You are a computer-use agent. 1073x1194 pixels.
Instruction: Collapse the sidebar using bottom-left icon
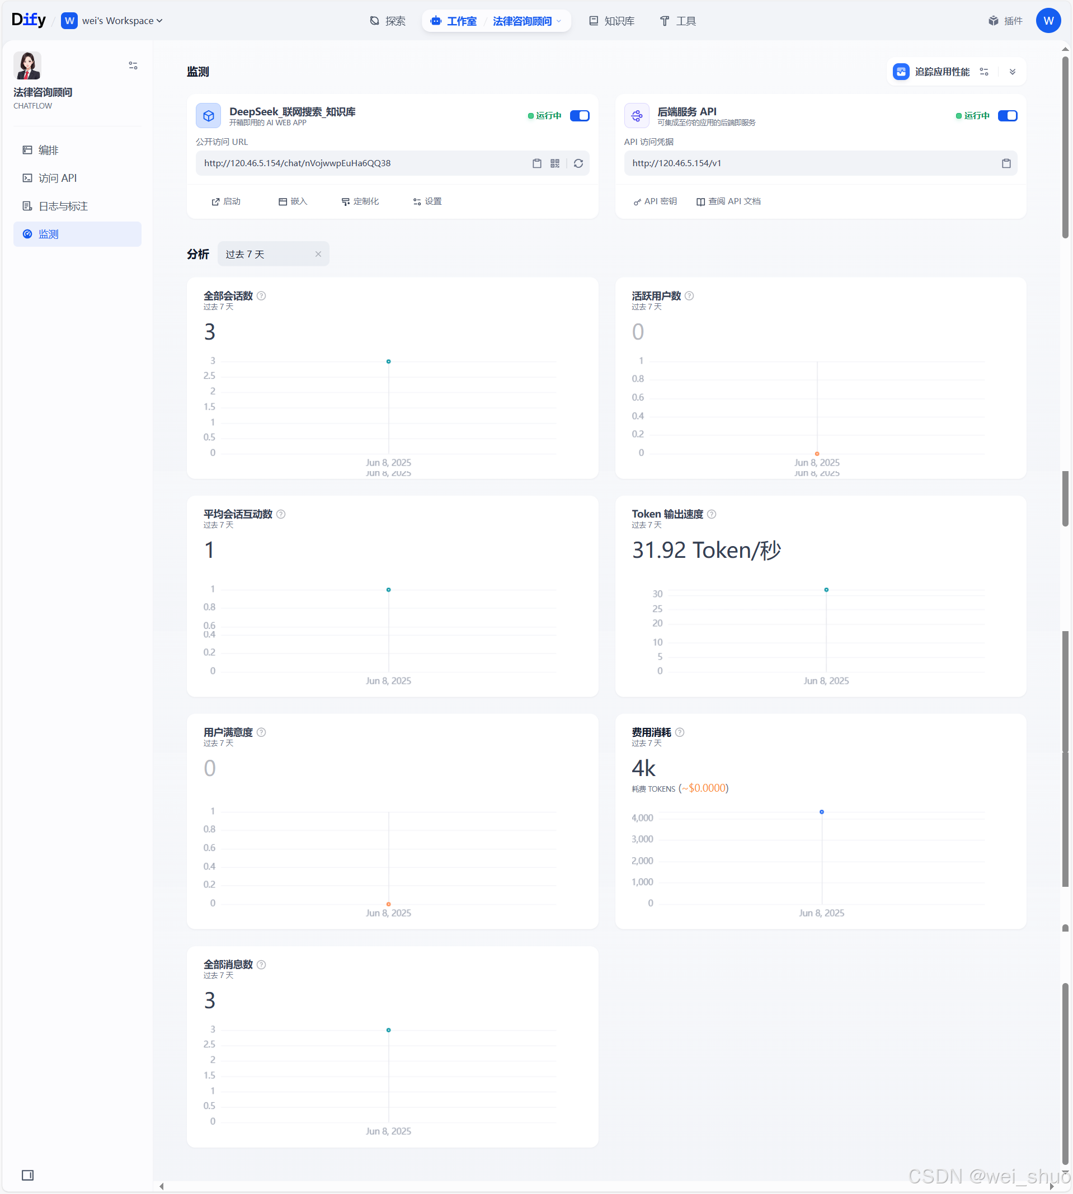27,1175
